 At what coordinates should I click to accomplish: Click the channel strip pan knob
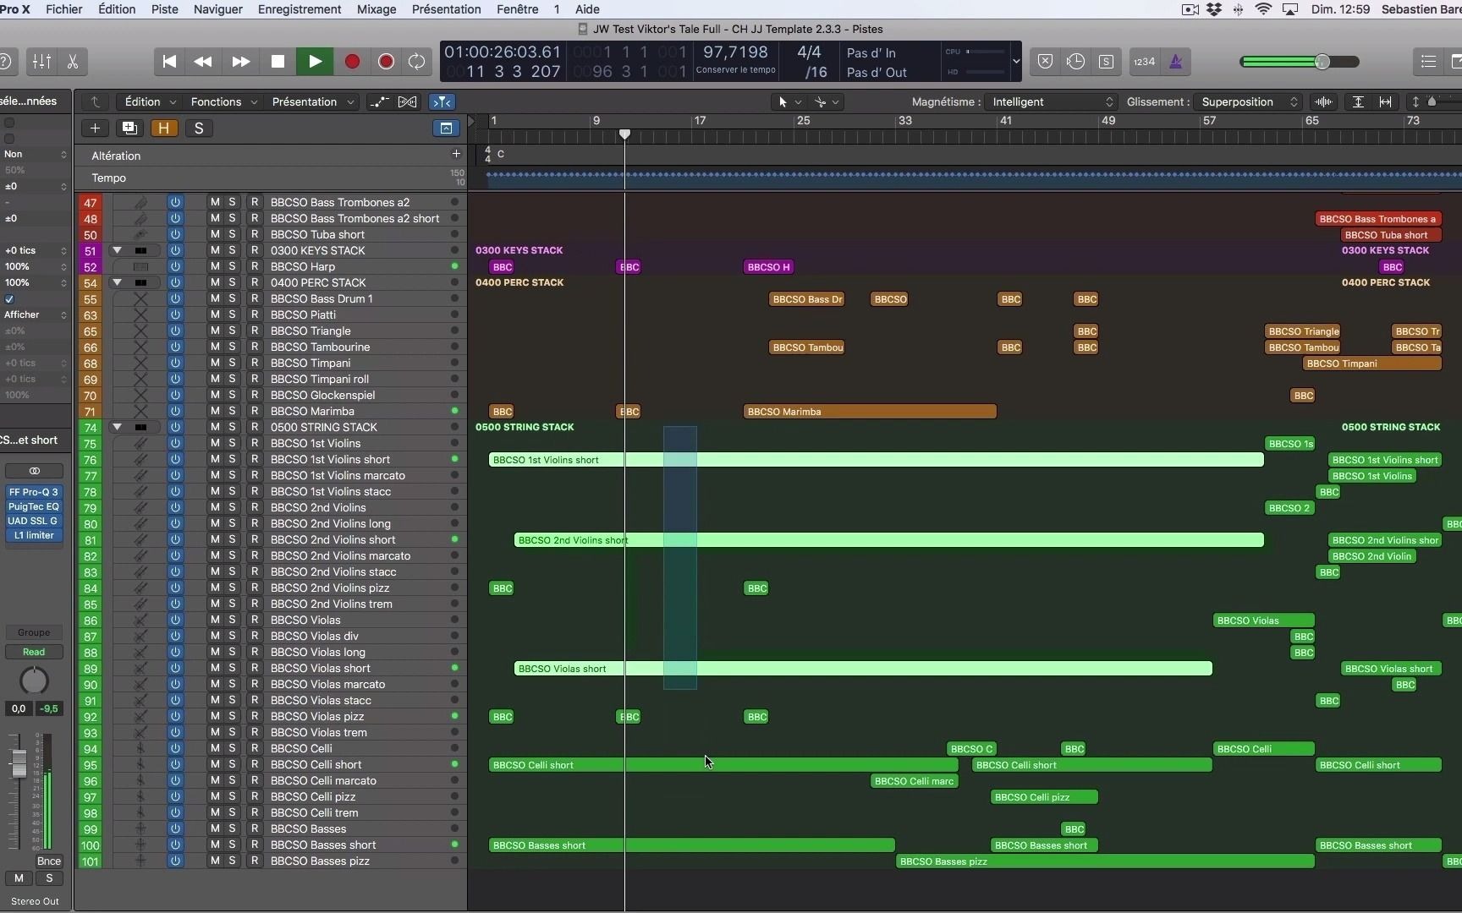(x=34, y=680)
